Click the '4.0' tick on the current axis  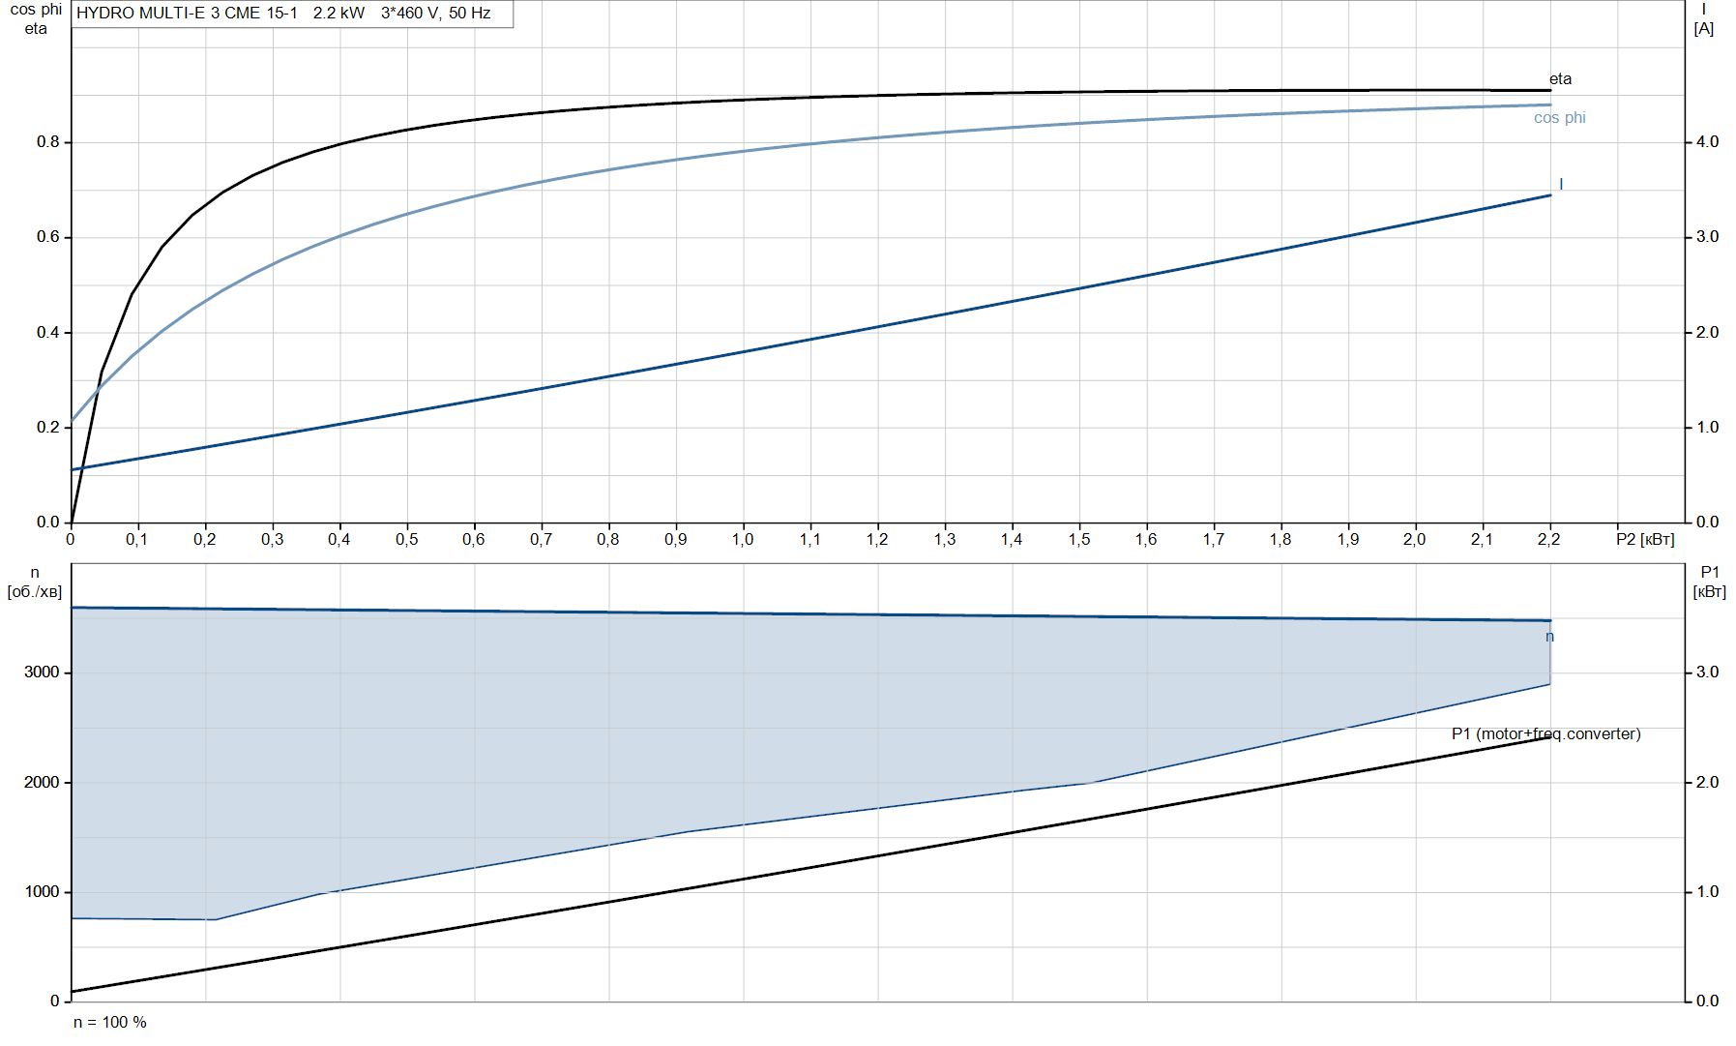tap(1707, 142)
